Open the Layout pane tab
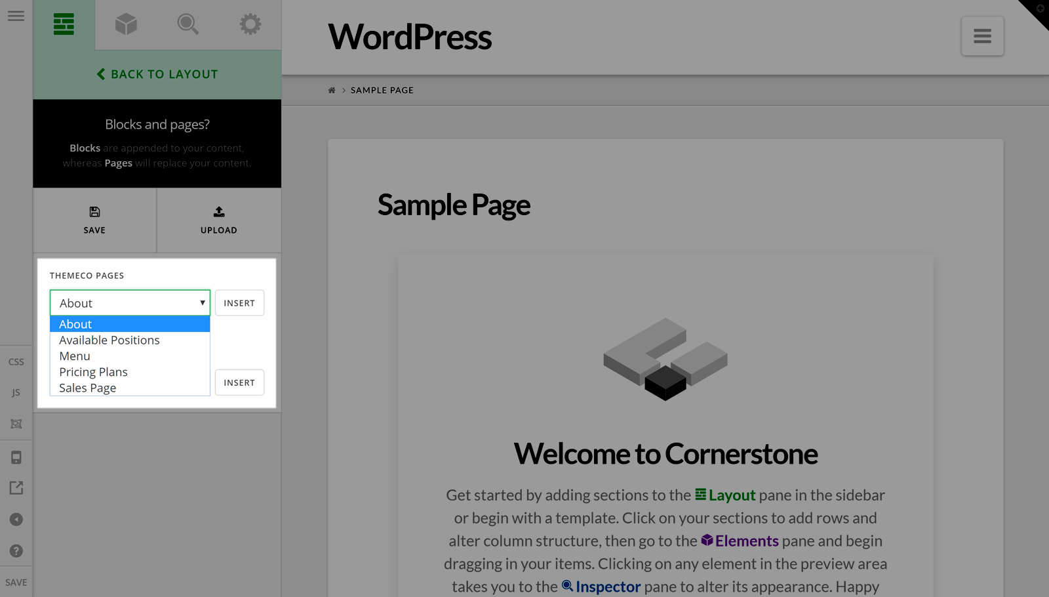 coord(64,25)
